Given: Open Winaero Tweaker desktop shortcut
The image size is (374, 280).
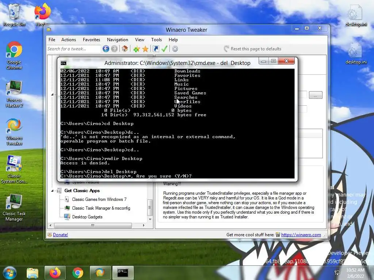Looking at the screenshot, I should [x=14, y=132].
